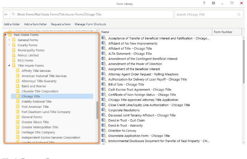
Task: Click Request a form
Action: pyautogui.click(x=61, y=24)
